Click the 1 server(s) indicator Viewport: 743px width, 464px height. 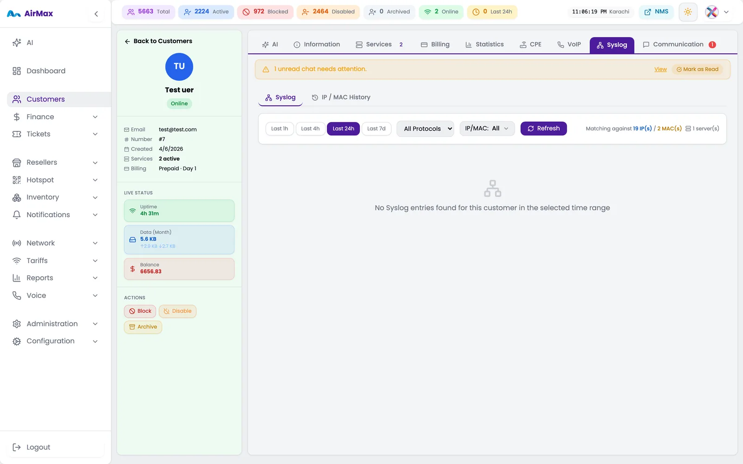pyautogui.click(x=702, y=129)
